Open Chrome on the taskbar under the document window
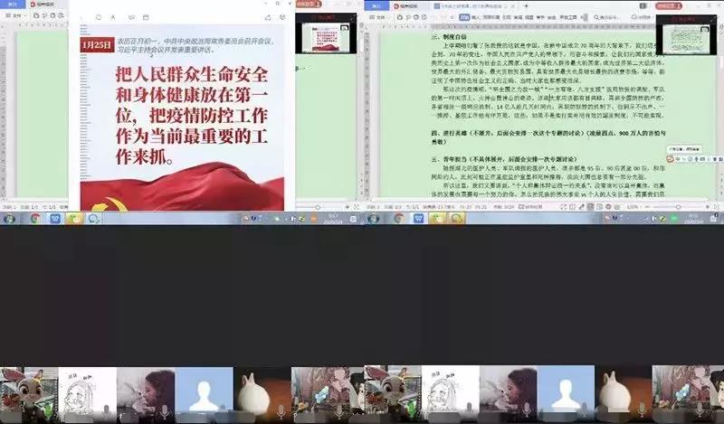The width and height of the screenshot is (724, 424). (x=399, y=219)
